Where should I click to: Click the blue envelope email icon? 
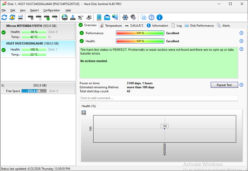(107, 17)
